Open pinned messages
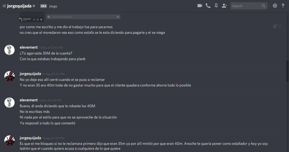Screen dimensions: 289x152 (216, 6)
